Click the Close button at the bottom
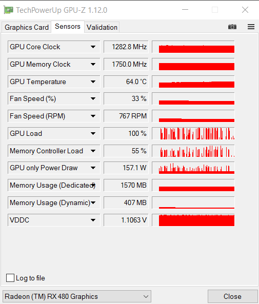Image resolution: width=259 pixels, height=304 pixels. click(x=232, y=296)
